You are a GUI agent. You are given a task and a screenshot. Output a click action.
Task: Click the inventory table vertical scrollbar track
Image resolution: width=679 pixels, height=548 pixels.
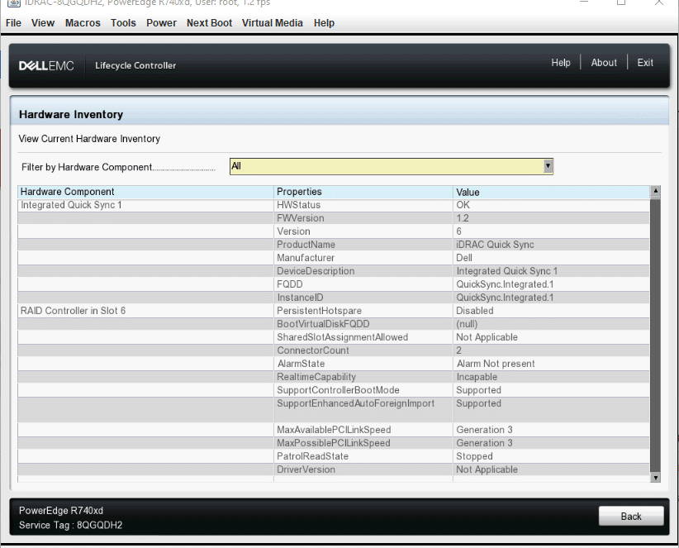tap(655, 335)
